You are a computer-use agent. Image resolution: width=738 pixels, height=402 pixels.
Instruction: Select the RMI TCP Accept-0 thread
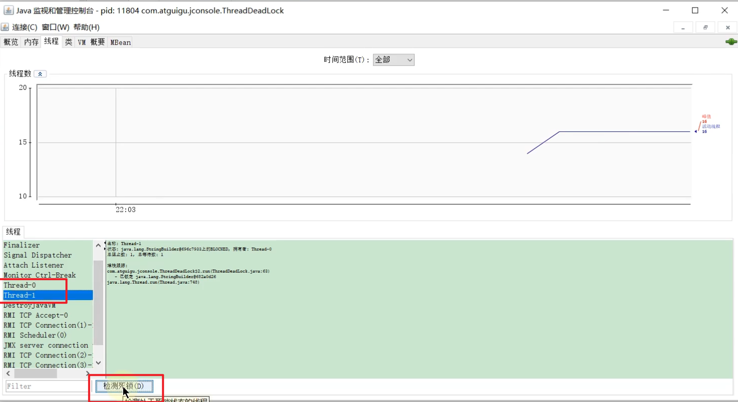(x=48, y=315)
